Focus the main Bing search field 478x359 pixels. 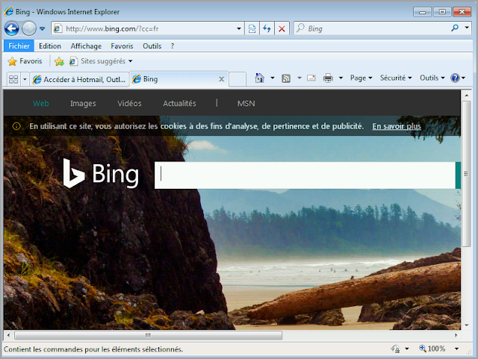pos(305,175)
